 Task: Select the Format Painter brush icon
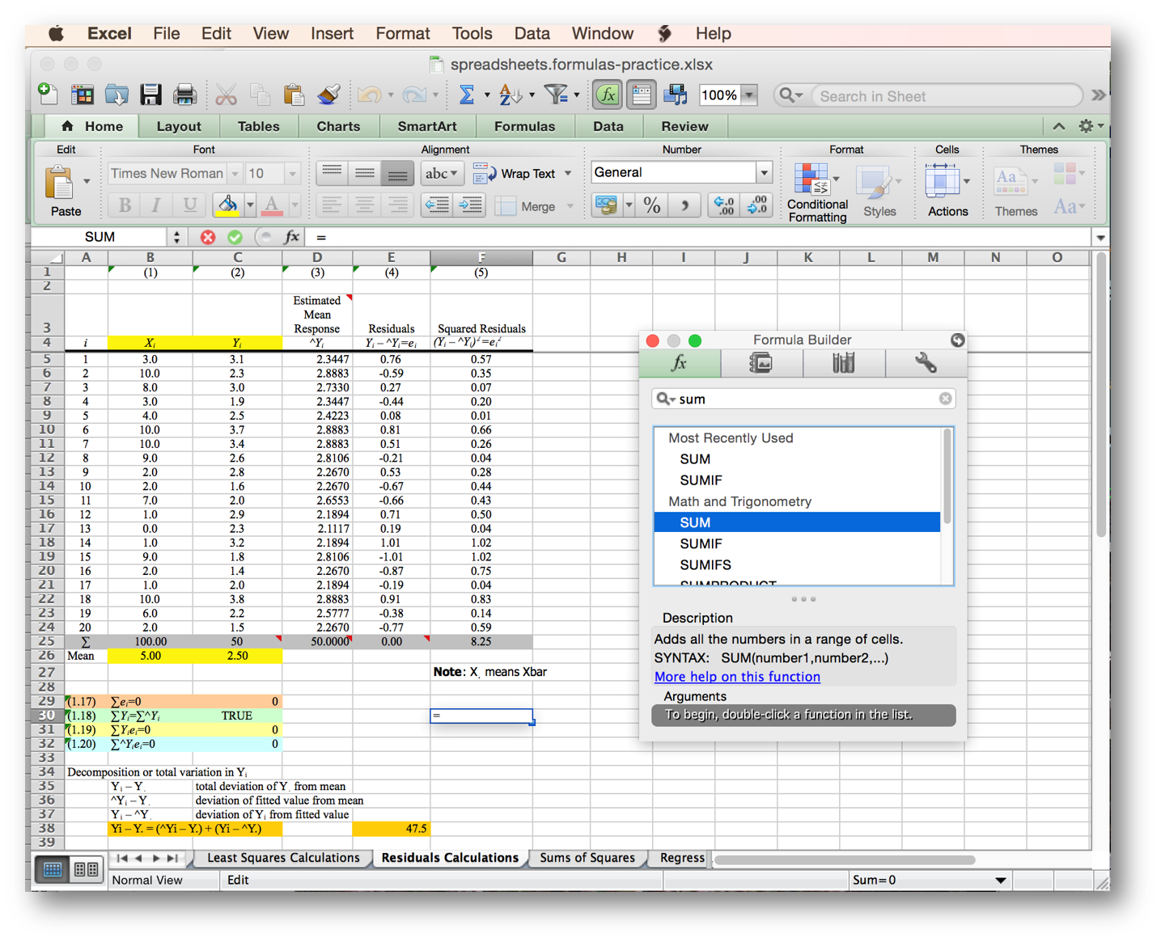point(327,95)
